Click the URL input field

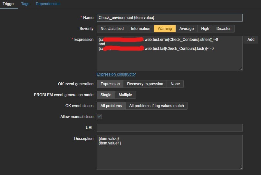click(x=169, y=128)
